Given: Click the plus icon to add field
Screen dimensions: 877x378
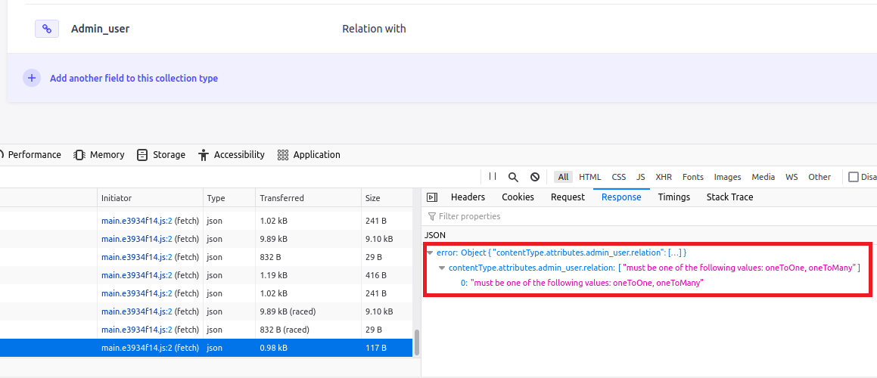Looking at the screenshot, I should coord(32,79).
